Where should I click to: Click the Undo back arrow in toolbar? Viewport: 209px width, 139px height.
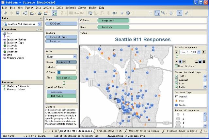coord(6,13)
